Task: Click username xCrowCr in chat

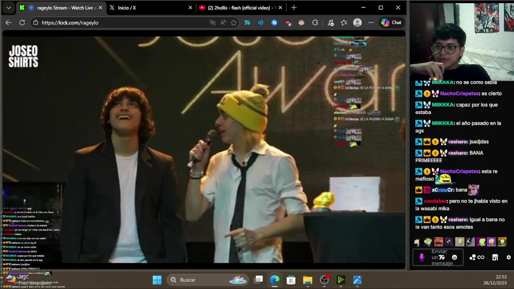Action: [443, 190]
